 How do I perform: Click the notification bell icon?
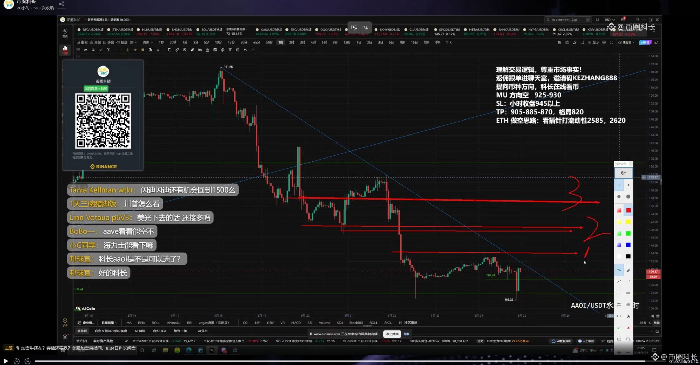597,20
